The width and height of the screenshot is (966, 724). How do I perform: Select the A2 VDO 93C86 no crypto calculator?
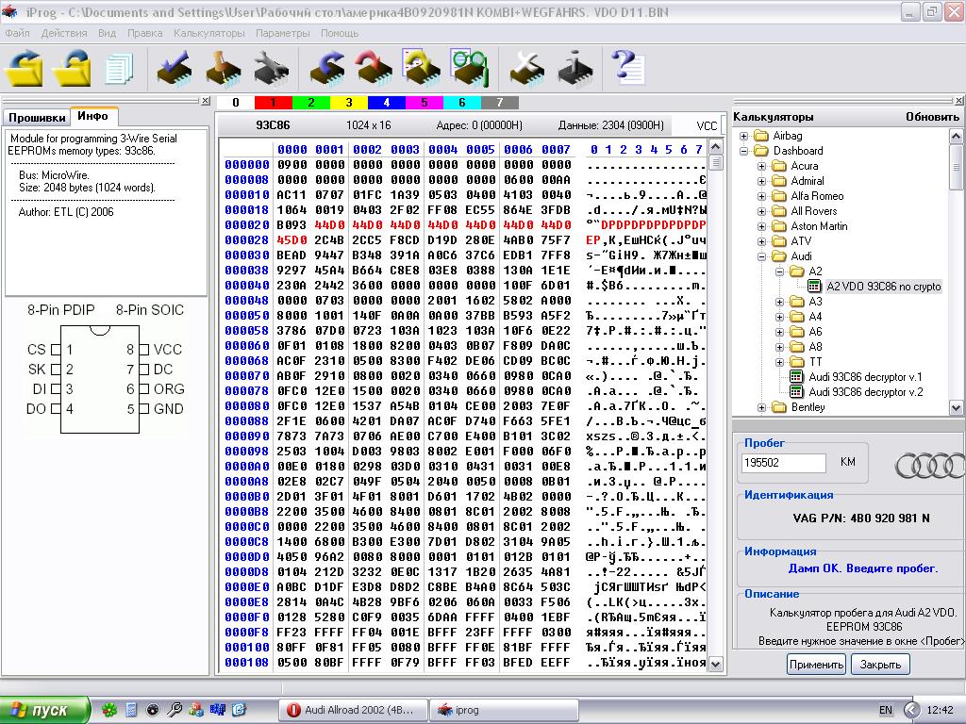[x=883, y=287]
